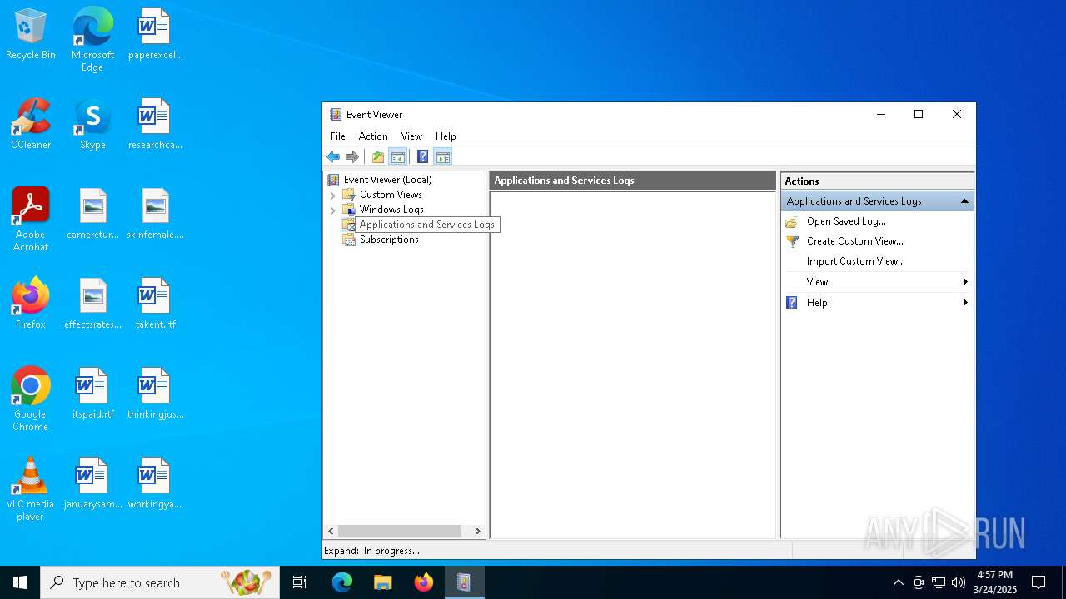Image resolution: width=1066 pixels, height=599 pixels.
Task: Select the Google Chrome desktop shortcut
Action: coord(31,399)
